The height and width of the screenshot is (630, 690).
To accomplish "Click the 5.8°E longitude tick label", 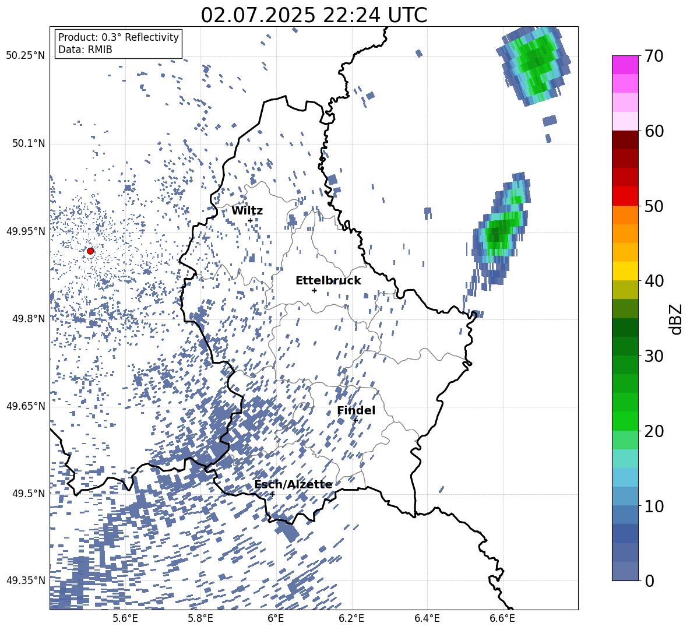I will coord(200,618).
